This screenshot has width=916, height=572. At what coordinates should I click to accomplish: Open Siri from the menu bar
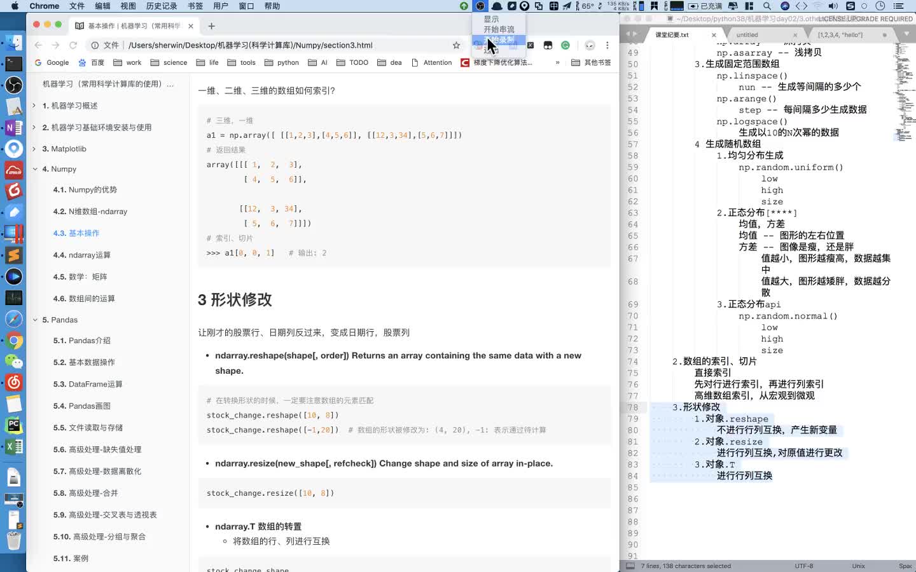(785, 6)
